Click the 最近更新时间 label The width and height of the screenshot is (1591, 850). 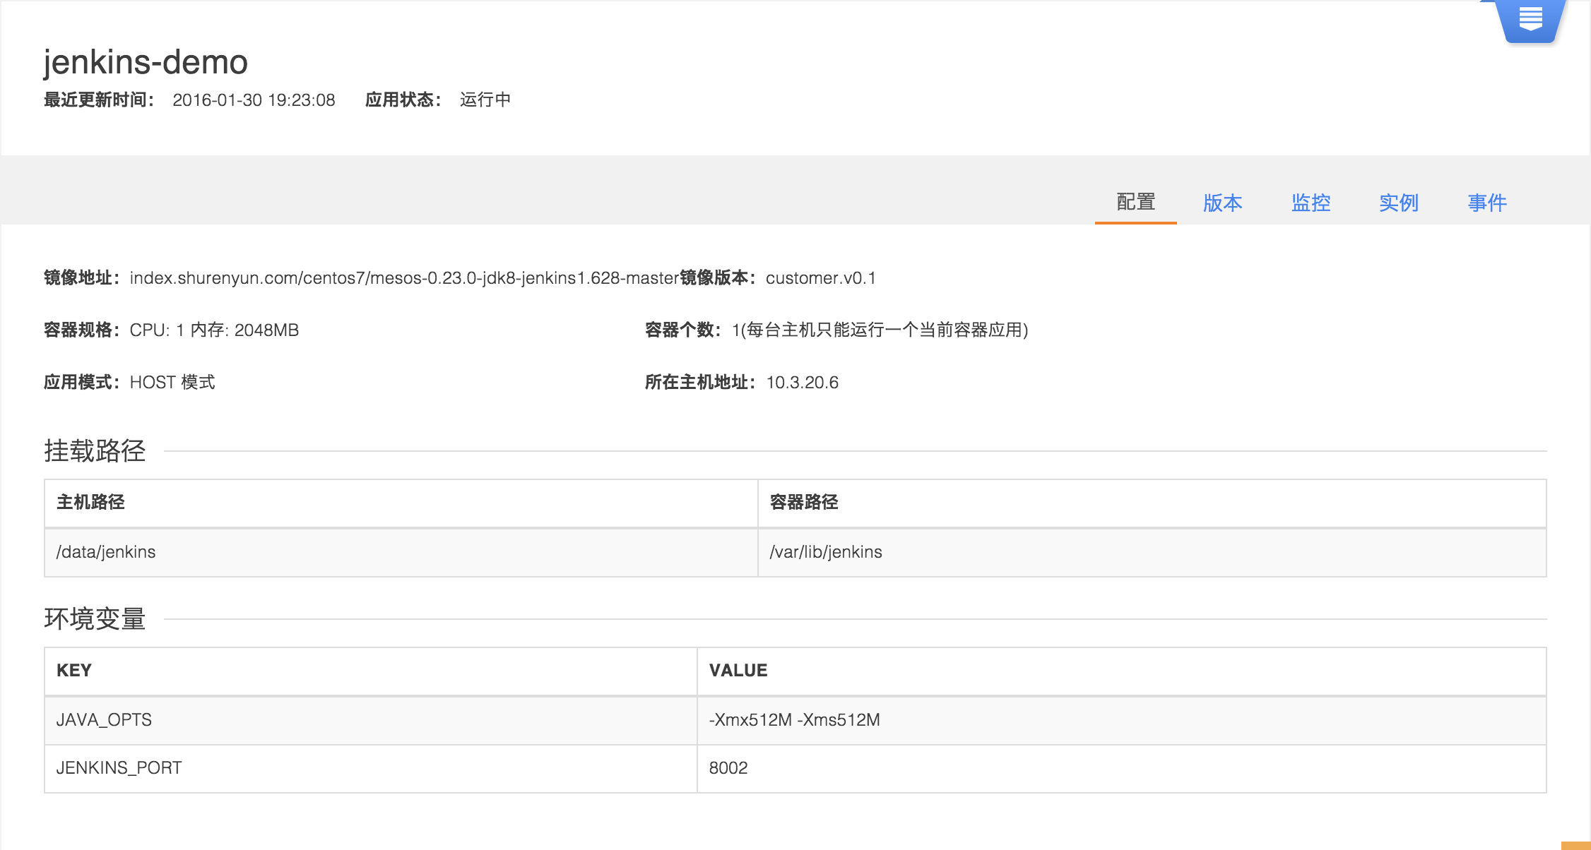(x=99, y=100)
